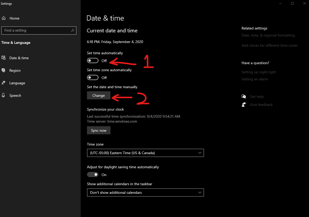Select Region in the sidebar menu
Image resolution: width=309 pixels, height=217 pixels.
15,70
